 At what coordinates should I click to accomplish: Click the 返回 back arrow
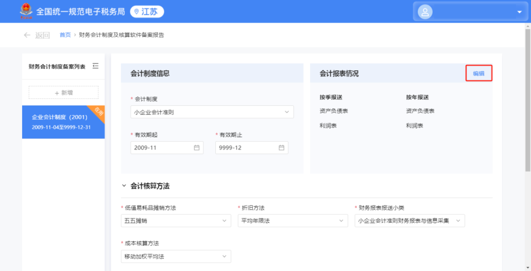coord(27,35)
